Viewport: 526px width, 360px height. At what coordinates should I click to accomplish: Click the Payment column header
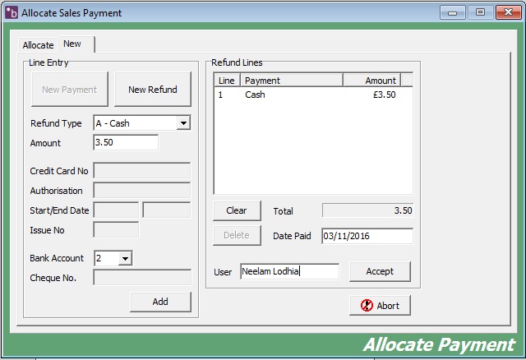click(292, 81)
